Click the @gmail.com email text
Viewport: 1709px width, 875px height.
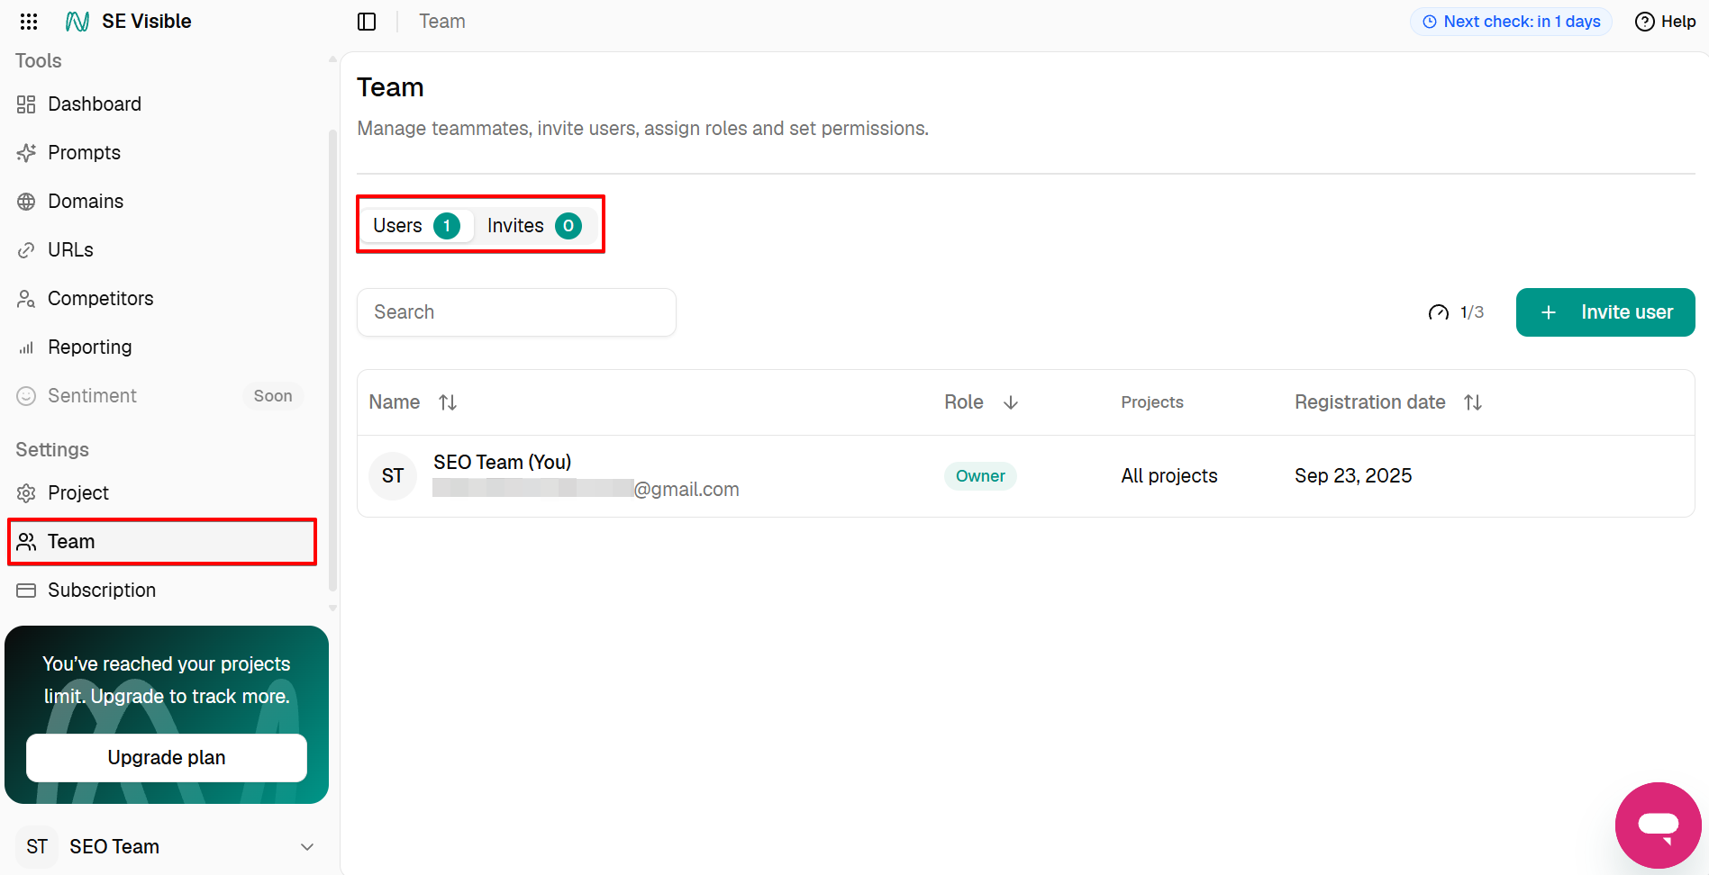pyautogui.click(x=686, y=490)
